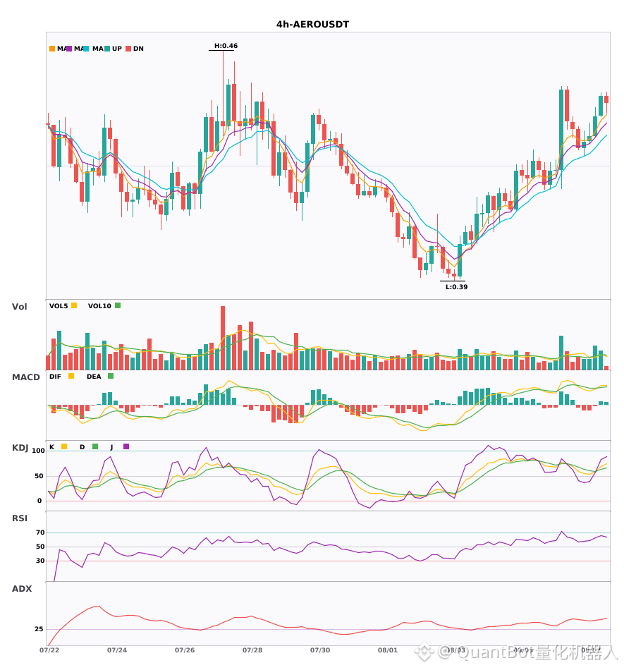Click the 50 value on KDJ axis

[39, 476]
